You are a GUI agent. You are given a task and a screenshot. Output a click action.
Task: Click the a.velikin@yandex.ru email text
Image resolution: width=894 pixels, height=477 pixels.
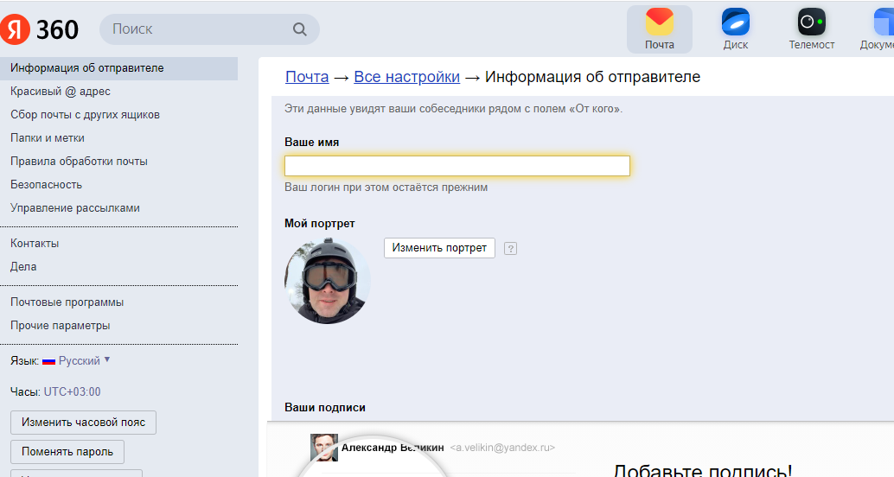click(502, 448)
